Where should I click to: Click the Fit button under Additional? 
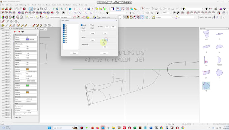(105, 47)
